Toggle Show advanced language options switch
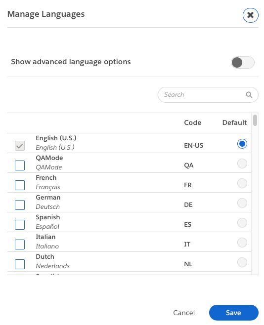The width and height of the screenshot is (264, 325). [242, 62]
